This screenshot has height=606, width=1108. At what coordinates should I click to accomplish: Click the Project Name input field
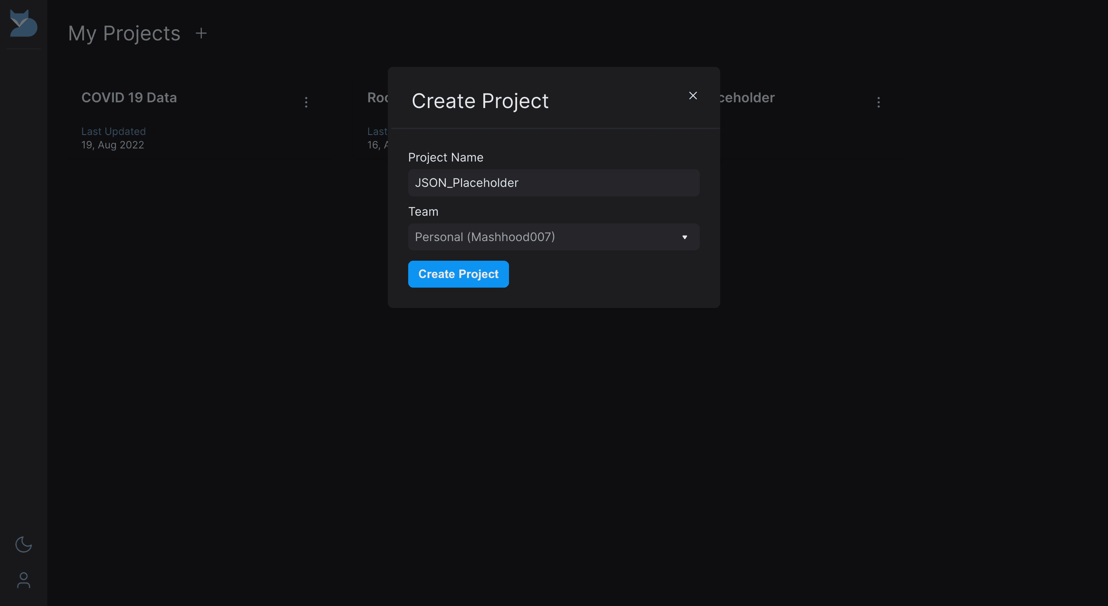pos(554,183)
